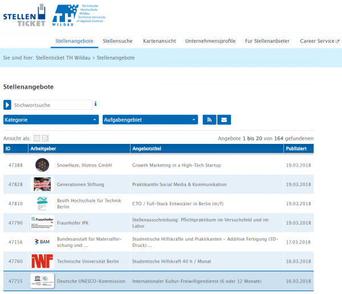The width and height of the screenshot is (342, 294).
Task: Click ID cell 47156
Action: point(15,242)
